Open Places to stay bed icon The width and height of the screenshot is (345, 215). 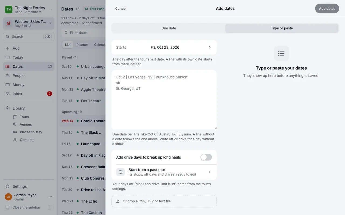pos(15,132)
